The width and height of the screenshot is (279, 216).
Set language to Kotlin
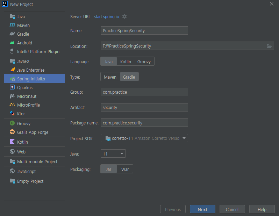point(126,62)
